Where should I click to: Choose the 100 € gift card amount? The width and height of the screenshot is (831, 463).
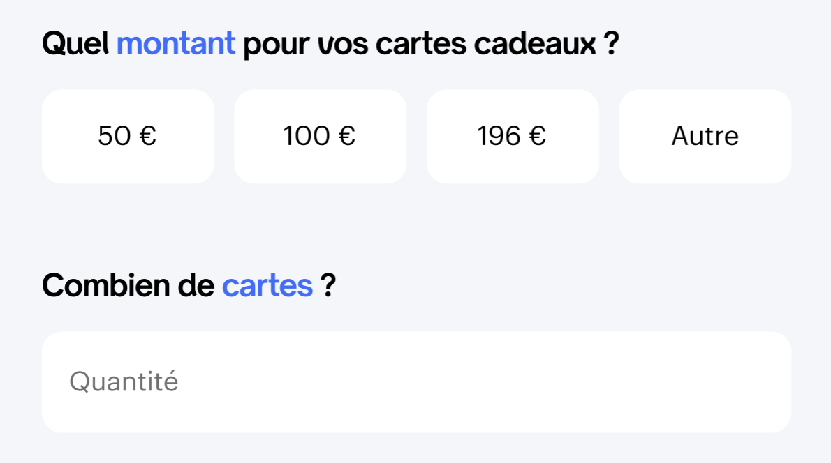click(320, 137)
